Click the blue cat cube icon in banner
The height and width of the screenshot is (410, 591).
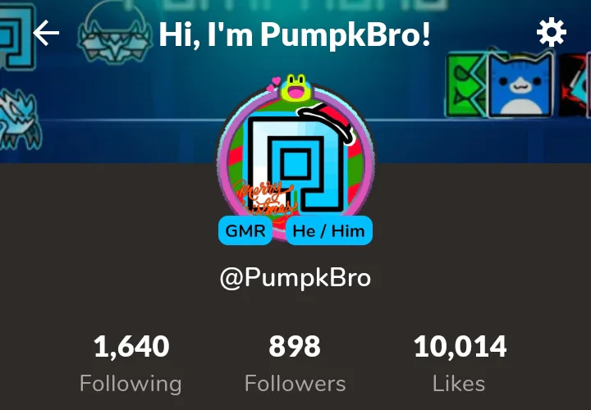point(522,84)
